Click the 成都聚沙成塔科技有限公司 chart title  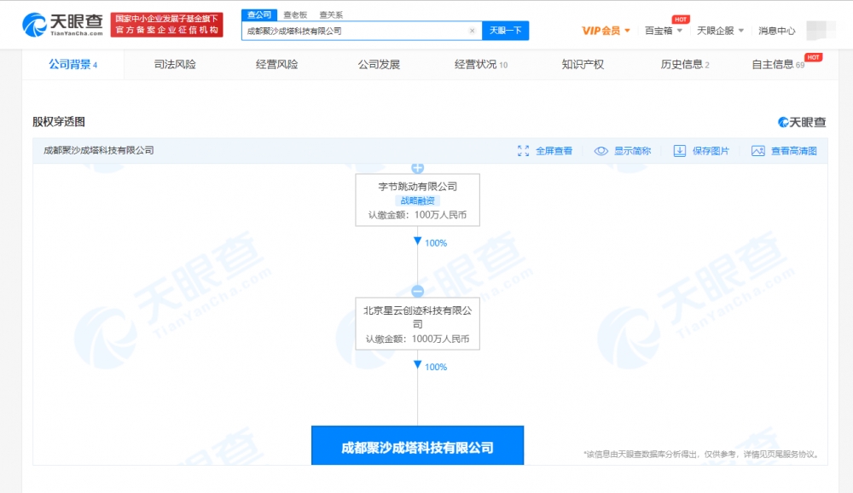tap(98, 150)
